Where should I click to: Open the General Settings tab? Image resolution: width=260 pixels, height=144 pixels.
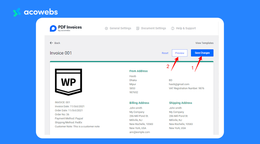click(x=118, y=28)
